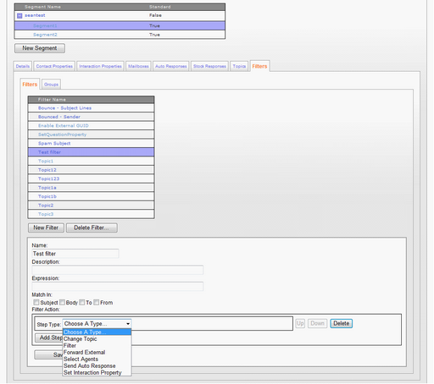The height and width of the screenshot is (384, 434).
Task: Delete the current filter step
Action: click(342, 323)
